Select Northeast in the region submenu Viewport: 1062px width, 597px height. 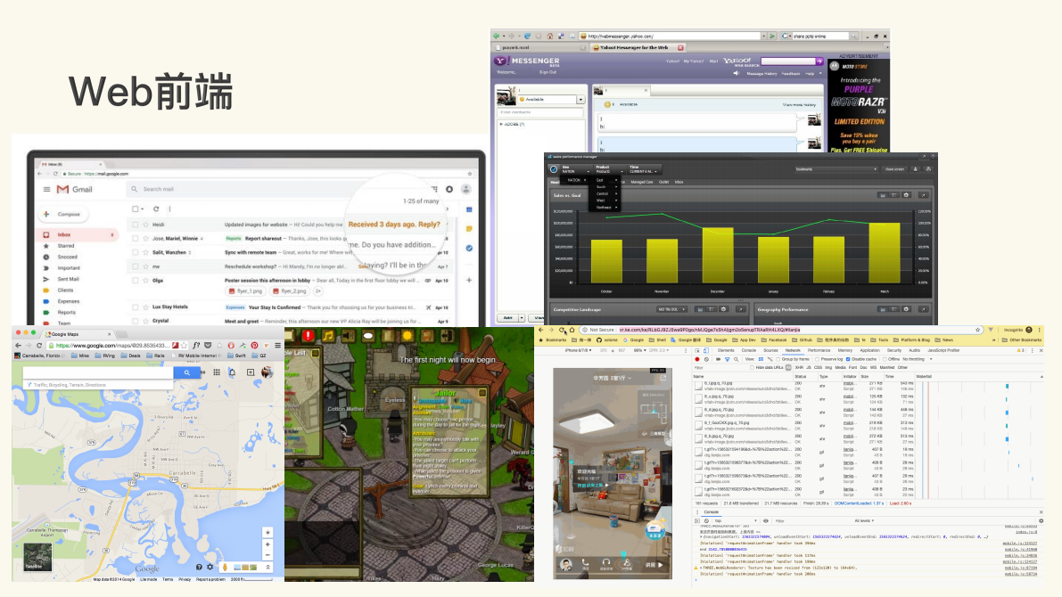(604, 207)
